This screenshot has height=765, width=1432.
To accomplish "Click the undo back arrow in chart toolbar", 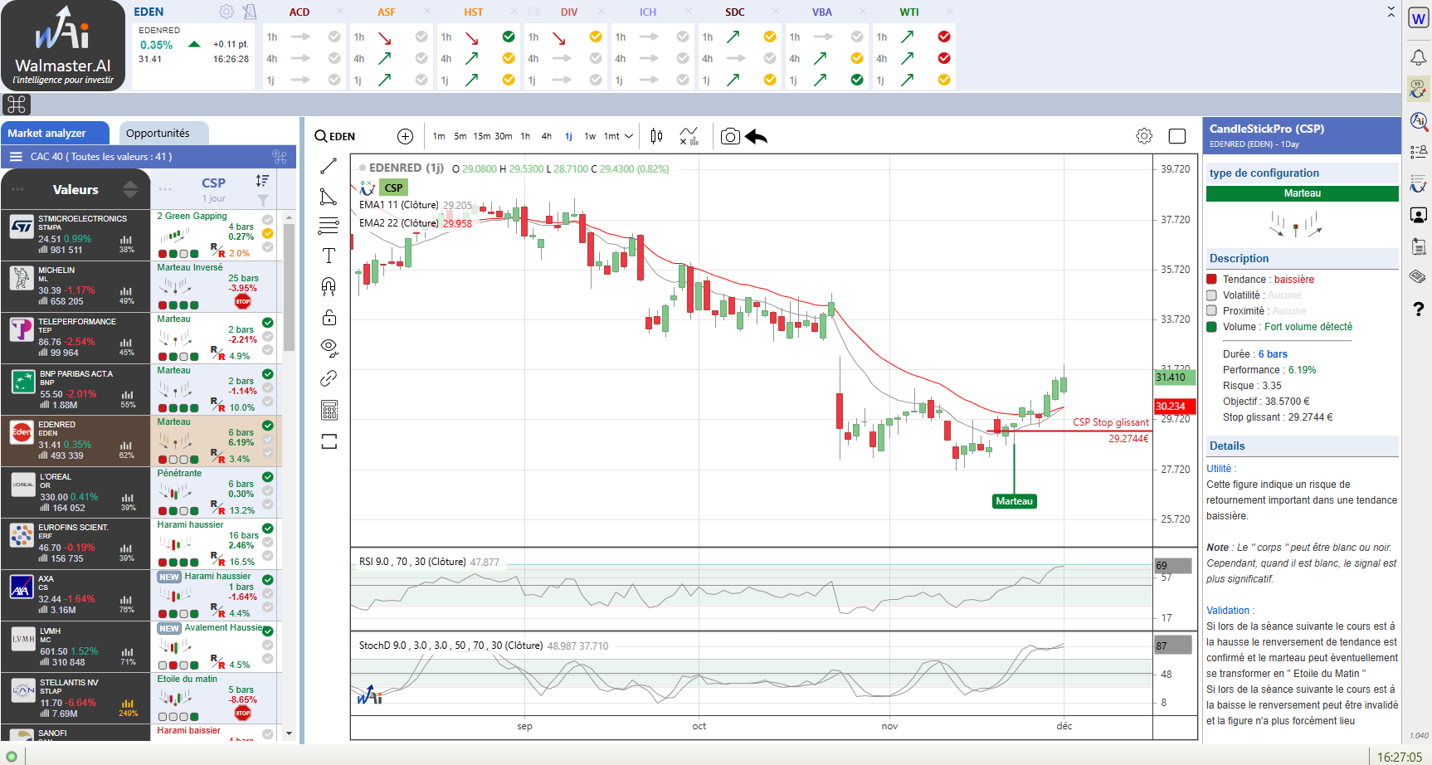I will pos(757,137).
